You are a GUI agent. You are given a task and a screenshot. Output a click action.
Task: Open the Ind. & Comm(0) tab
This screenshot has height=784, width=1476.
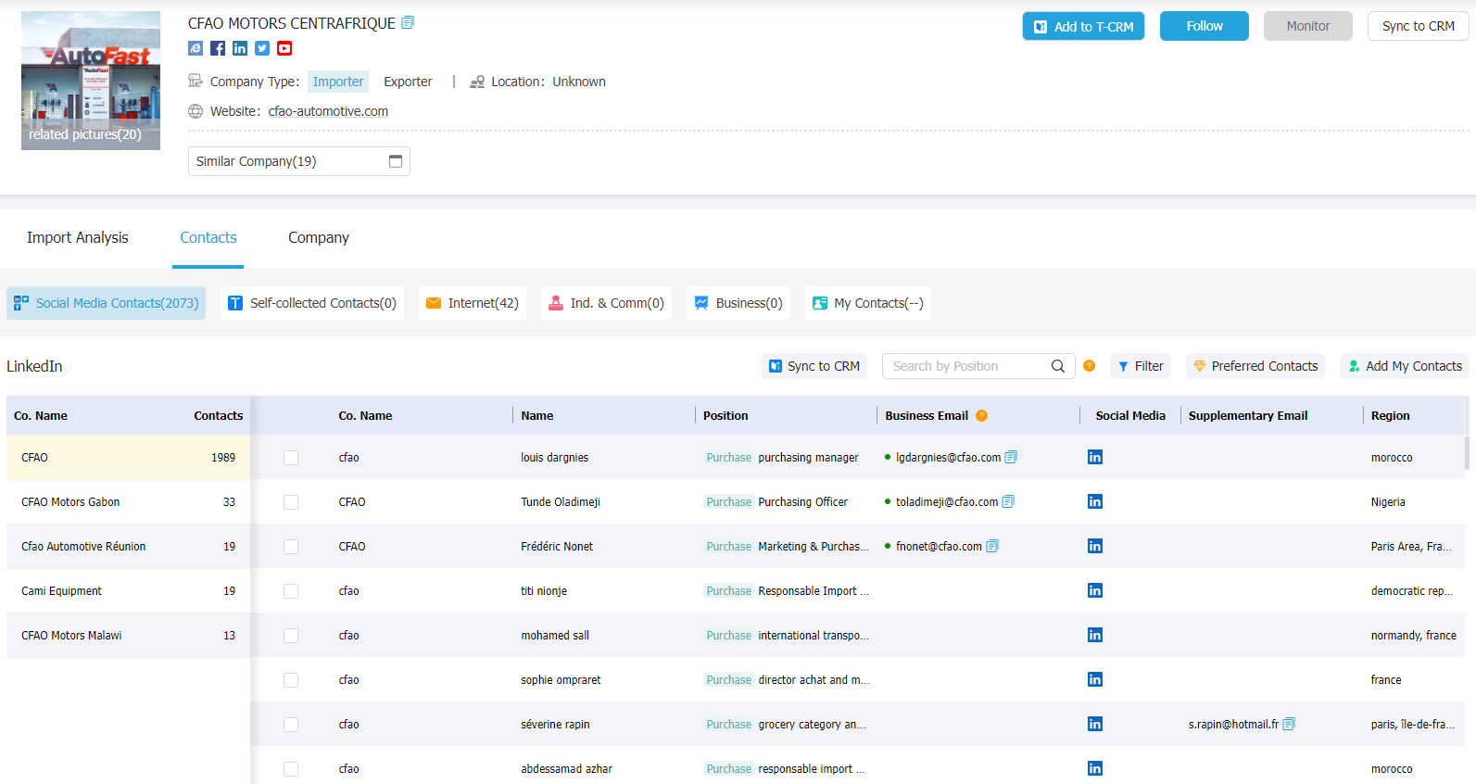tap(606, 303)
